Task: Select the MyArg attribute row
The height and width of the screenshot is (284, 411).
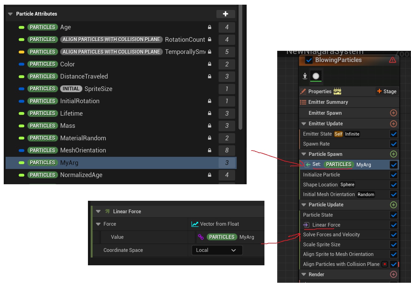Action: [x=121, y=163]
